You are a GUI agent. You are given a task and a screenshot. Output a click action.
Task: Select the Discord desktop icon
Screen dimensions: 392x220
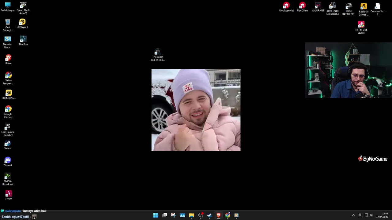tap(8, 162)
